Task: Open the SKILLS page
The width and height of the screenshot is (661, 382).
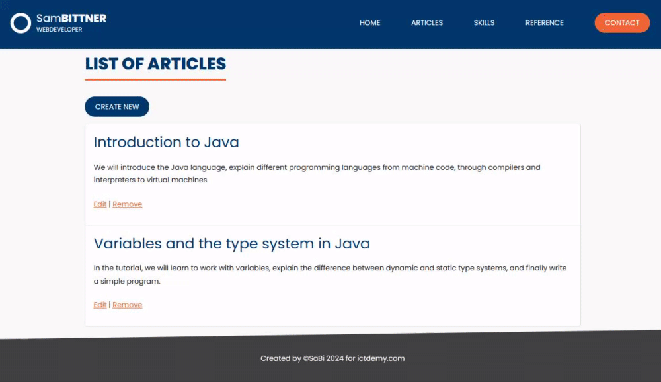Action: pyautogui.click(x=484, y=22)
